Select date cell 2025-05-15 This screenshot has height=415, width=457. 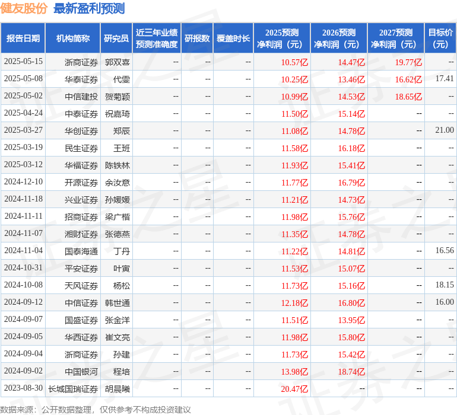[23, 62]
